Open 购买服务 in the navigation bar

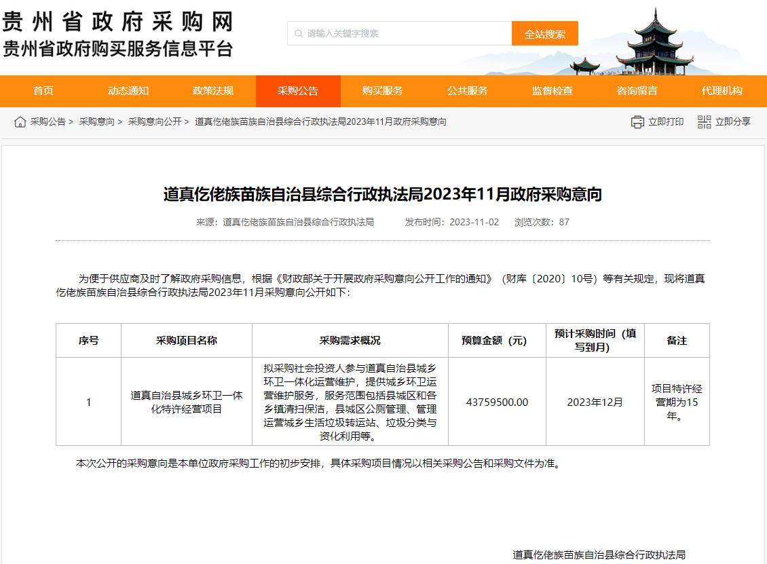coord(383,91)
